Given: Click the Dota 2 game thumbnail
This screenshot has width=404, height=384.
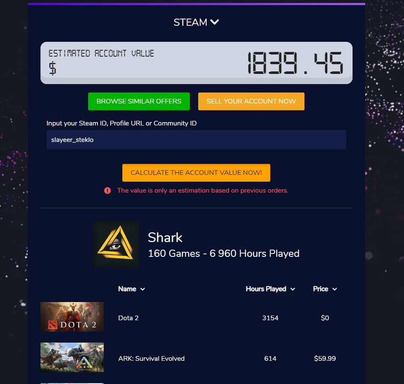Looking at the screenshot, I should [x=72, y=317].
